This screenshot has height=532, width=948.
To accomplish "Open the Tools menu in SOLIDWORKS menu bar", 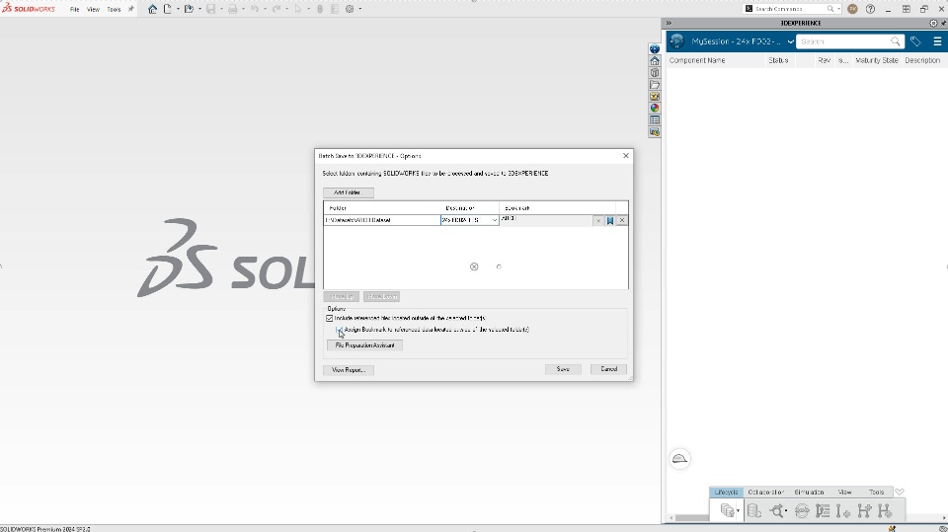I will (x=114, y=9).
